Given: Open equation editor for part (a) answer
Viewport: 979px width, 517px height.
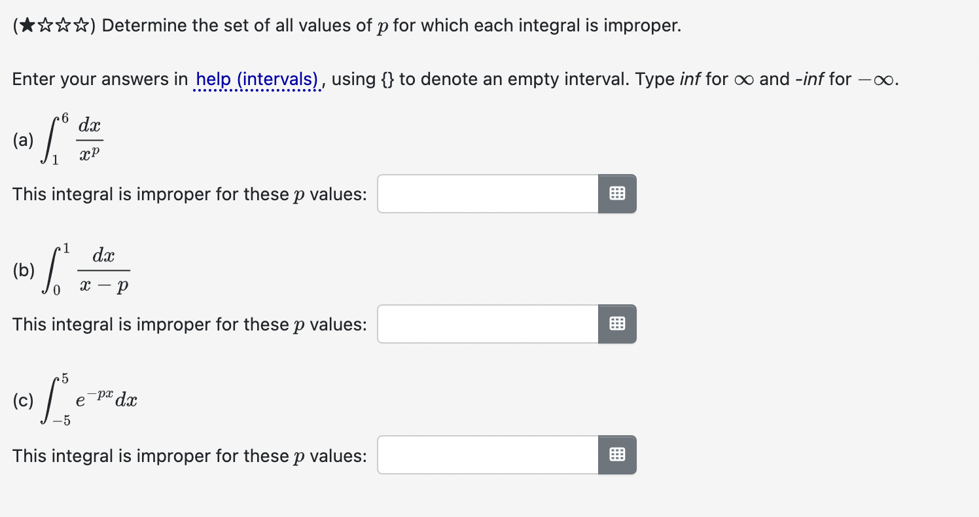Looking at the screenshot, I should click(617, 194).
